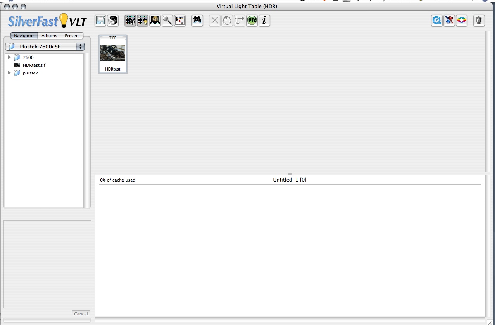This screenshot has height=325, width=495.
Task: Click the filmstrip slideshow view icon
Action: click(155, 21)
